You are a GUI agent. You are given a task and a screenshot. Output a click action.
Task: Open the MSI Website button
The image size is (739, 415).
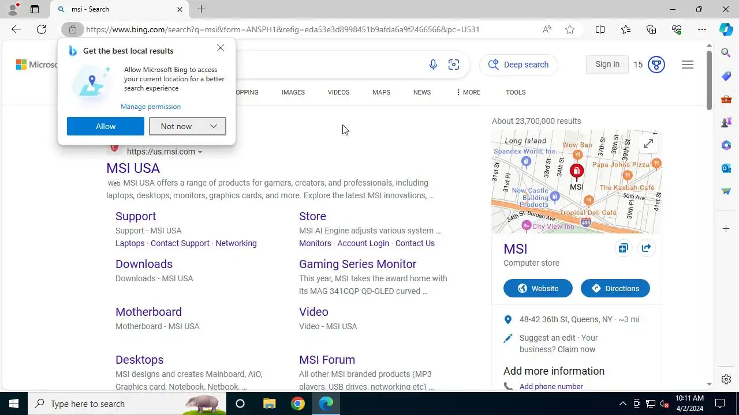538,288
